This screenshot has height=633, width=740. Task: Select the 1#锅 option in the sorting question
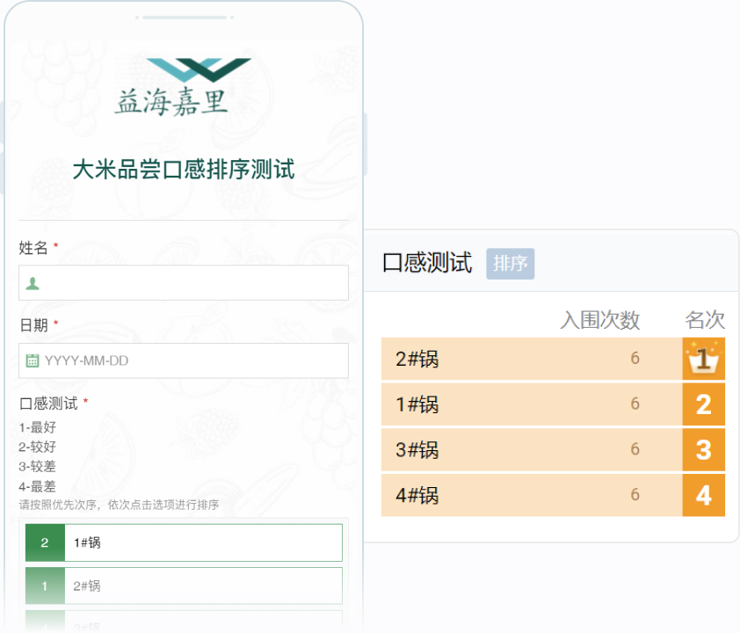[202, 542]
